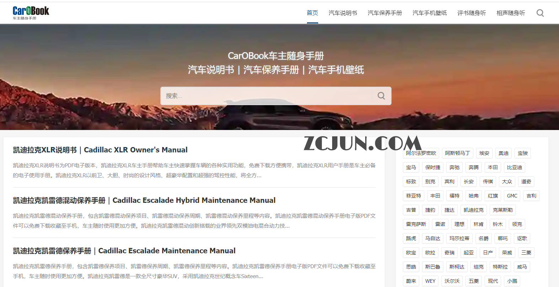Select the 理想 brand tag

coord(459,224)
